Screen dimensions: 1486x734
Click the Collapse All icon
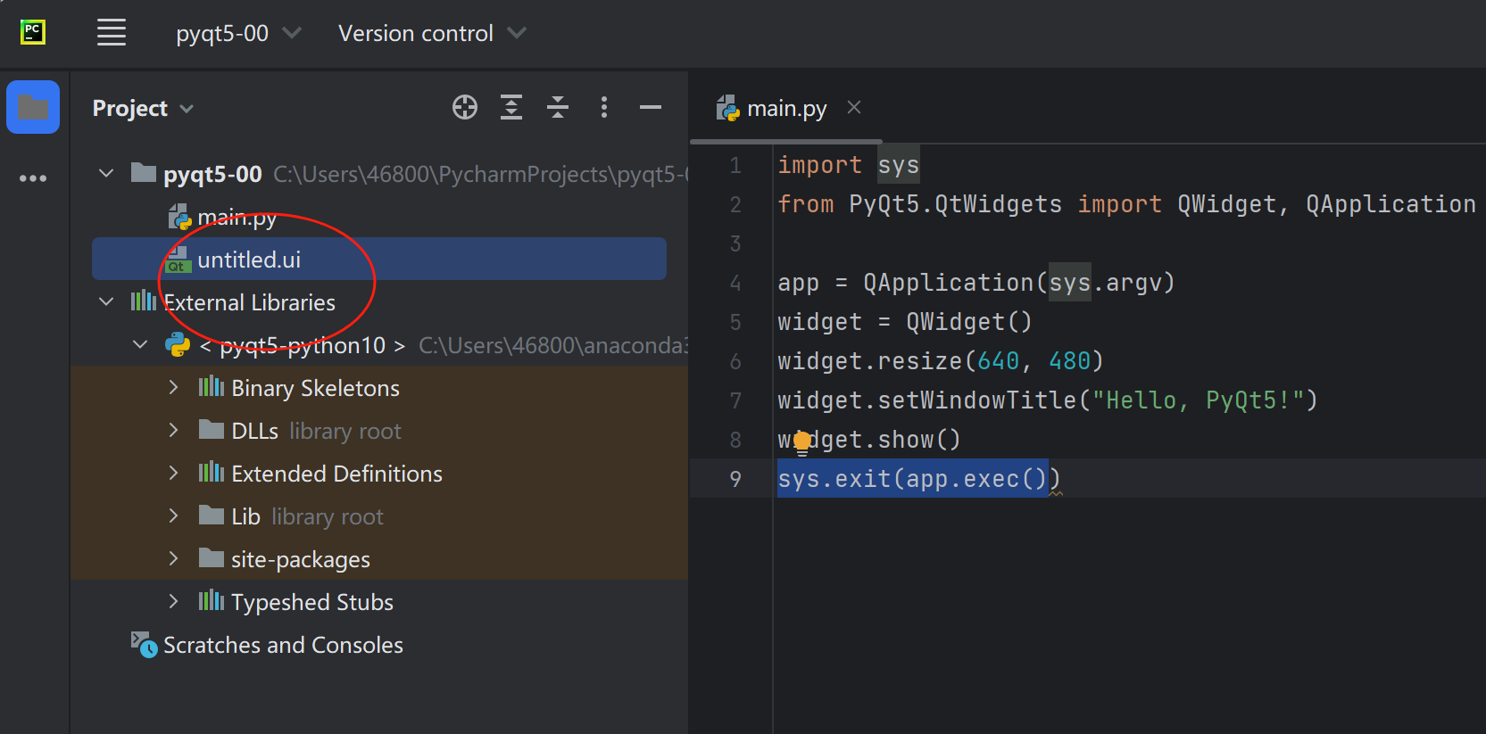558,108
